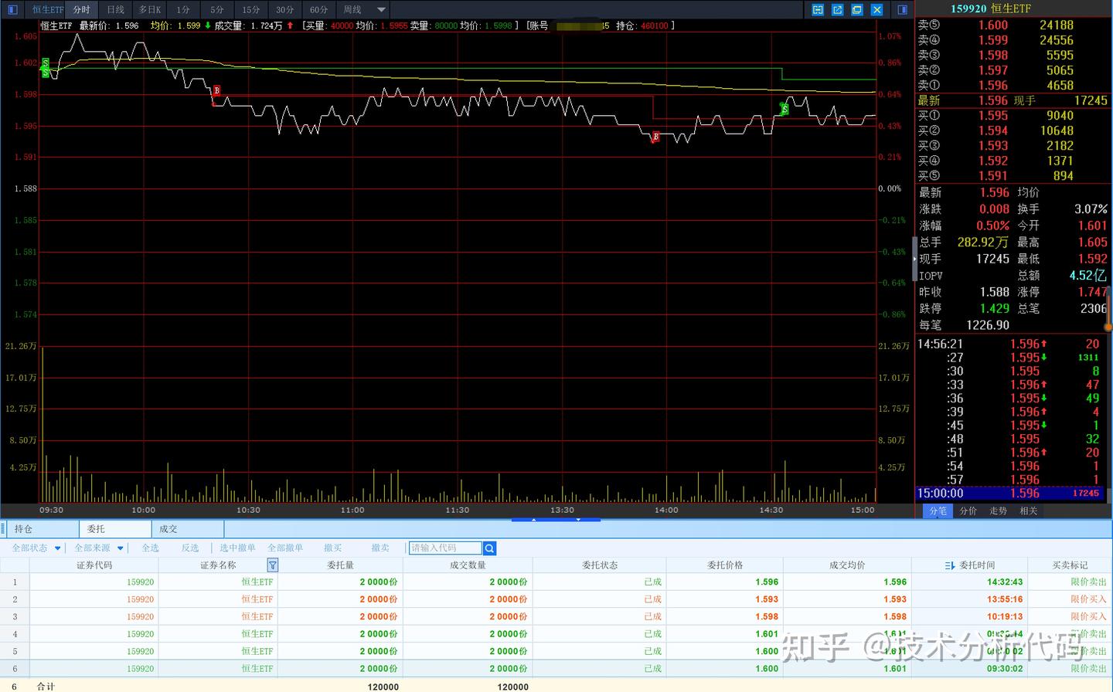Open the period dropdown arrow after 周线

(x=381, y=9)
